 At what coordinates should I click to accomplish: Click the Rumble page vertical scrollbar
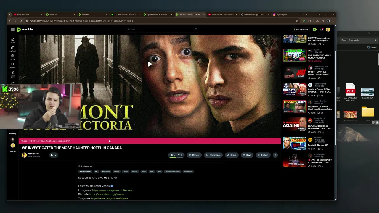(x=335, y=98)
